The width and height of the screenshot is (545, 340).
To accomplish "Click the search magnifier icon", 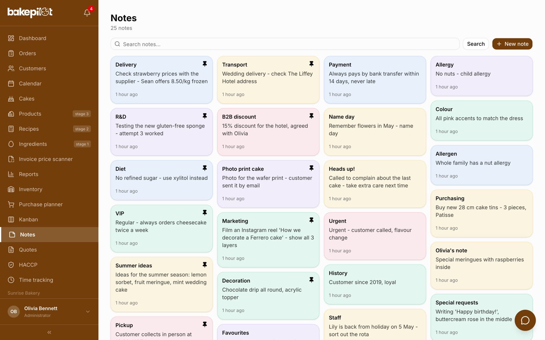I will (117, 44).
